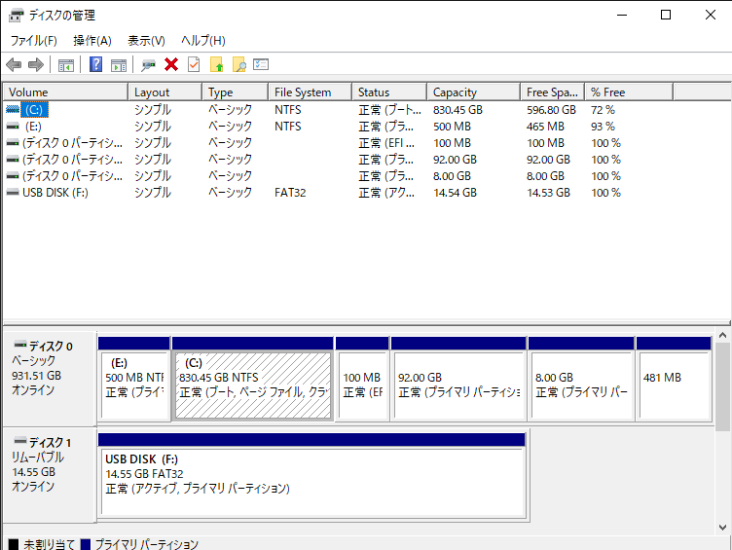
Task: Click the 465 MB free space cell
Action: click(x=545, y=126)
